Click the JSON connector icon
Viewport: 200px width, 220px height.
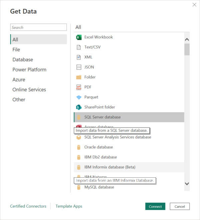pyautogui.click(x=79, y=67)
